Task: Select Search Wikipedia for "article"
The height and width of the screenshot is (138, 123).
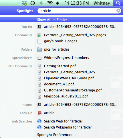Action: (68, 127)
